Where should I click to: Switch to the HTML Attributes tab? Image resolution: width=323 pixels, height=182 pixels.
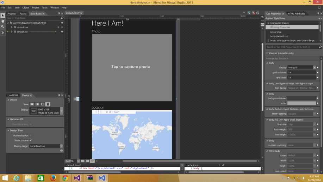pyautogui.click(x=296, y=14)
